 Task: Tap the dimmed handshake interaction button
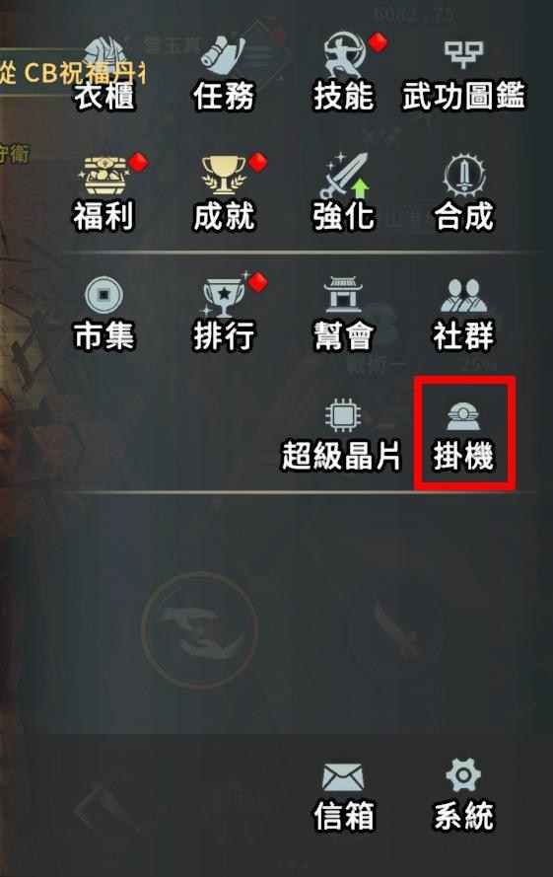199,629
